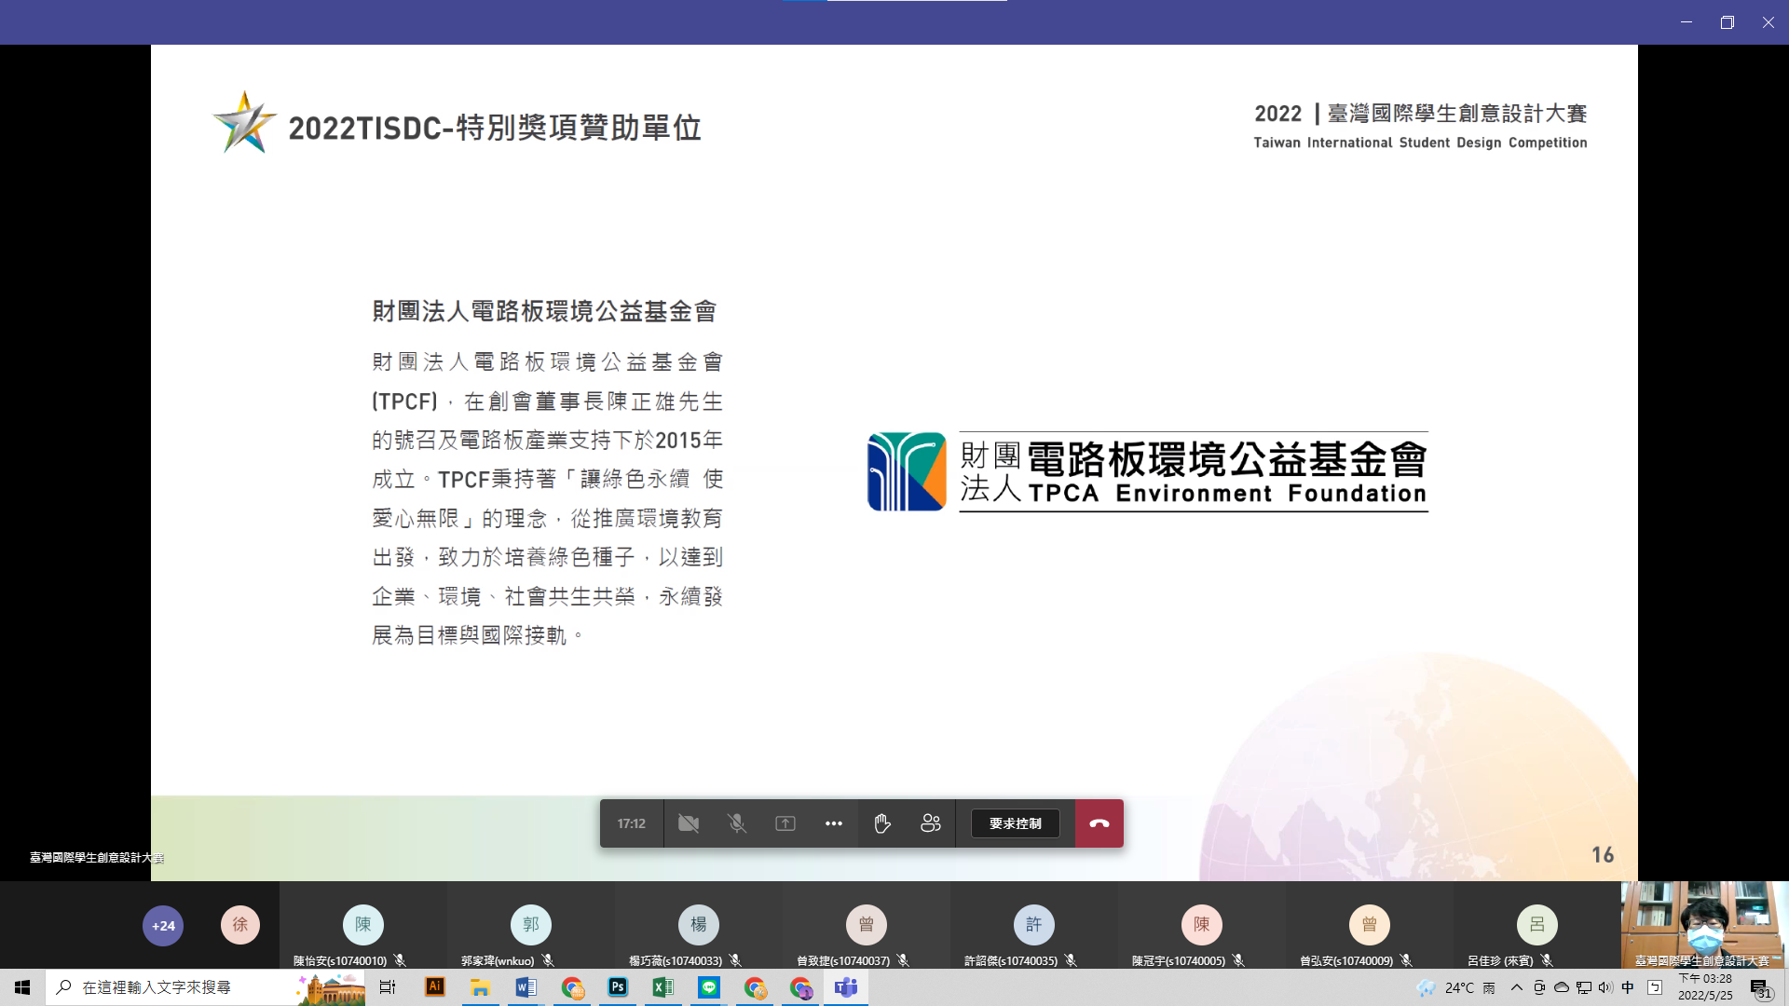Show the meeting participants list

click(x=931, y=823)
